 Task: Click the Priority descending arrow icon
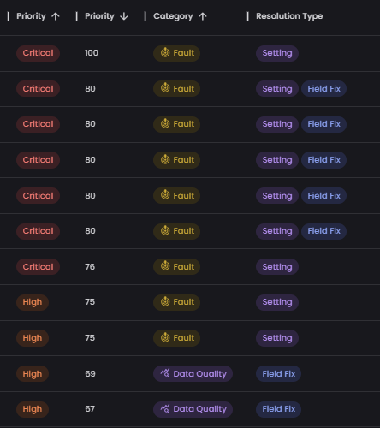[124, 16]
